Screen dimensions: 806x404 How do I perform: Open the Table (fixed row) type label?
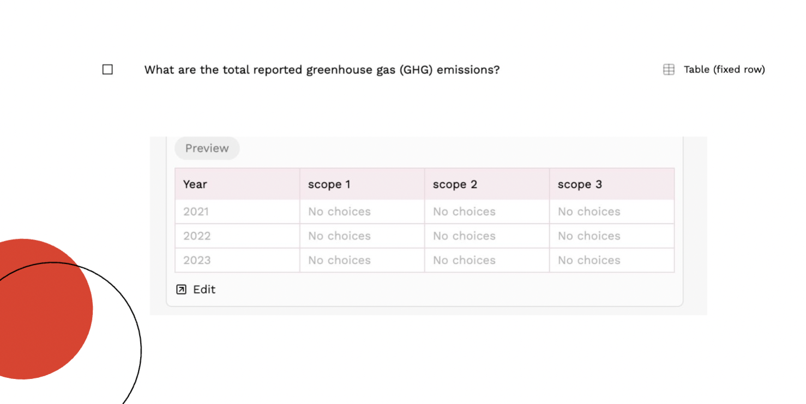(724, 70)
